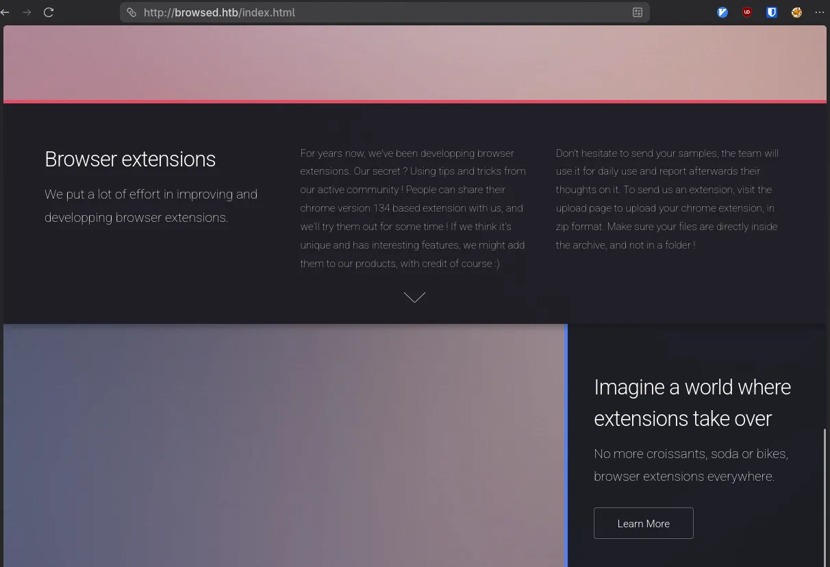Screen dimensions: 830x567
Task: Open the cookie extension icon
Action: 796,12
